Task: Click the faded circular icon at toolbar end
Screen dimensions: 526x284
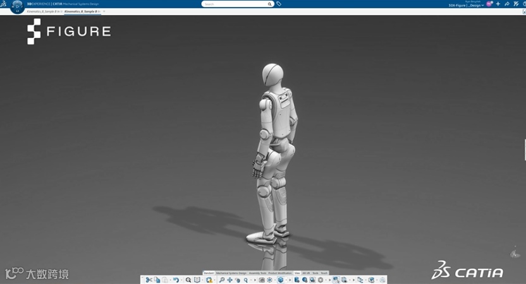Action: pyautogui.click(x=382, y=280)
